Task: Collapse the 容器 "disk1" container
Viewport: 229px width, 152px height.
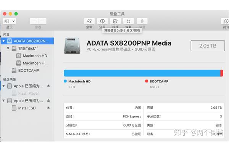Action: [8, 48]
